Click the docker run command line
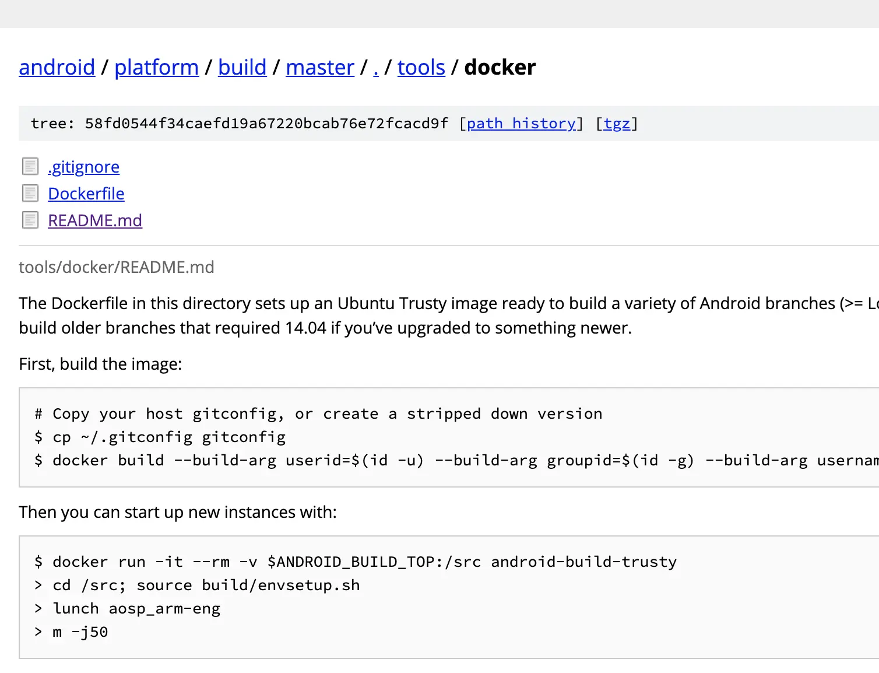Screen dimensions: 879x673 click(x=356, y=562)
